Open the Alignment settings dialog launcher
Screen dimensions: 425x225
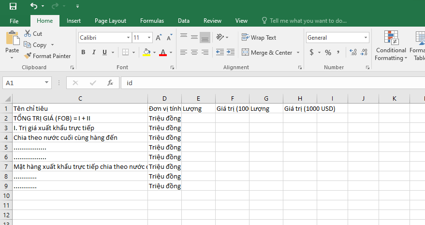point(300,67)
